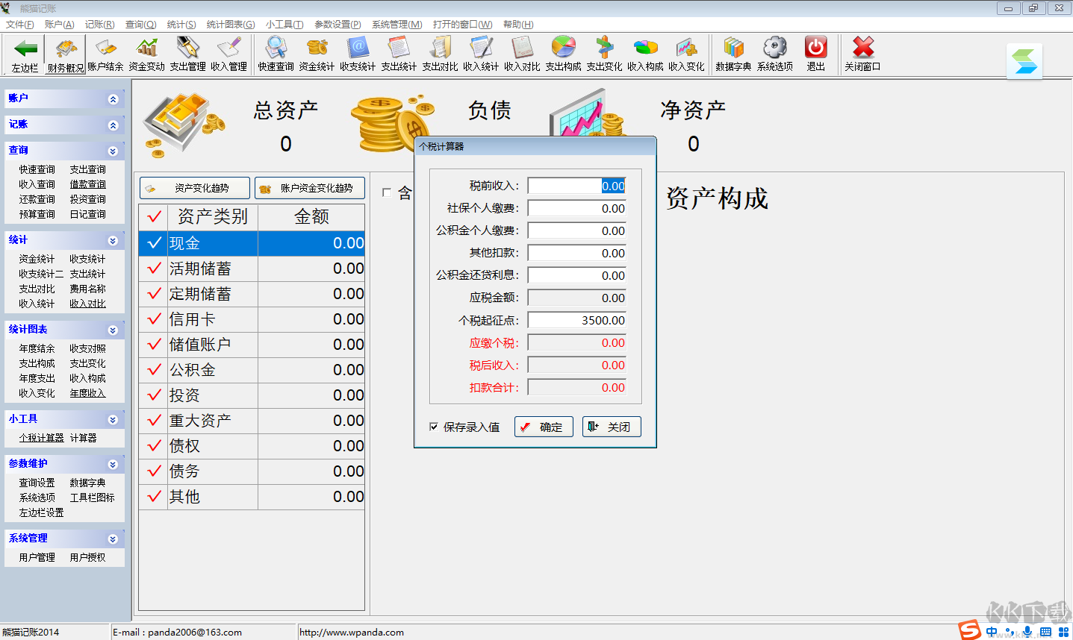The image size is (1073, 640).
Task: Open the 财务概况 toolbar icon
Action: point(65,52)
